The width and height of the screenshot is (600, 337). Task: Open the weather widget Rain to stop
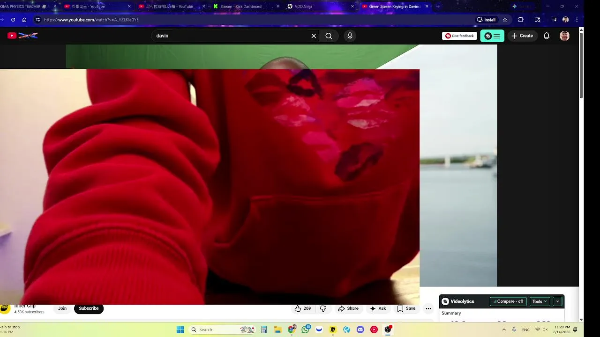[10, 330]
